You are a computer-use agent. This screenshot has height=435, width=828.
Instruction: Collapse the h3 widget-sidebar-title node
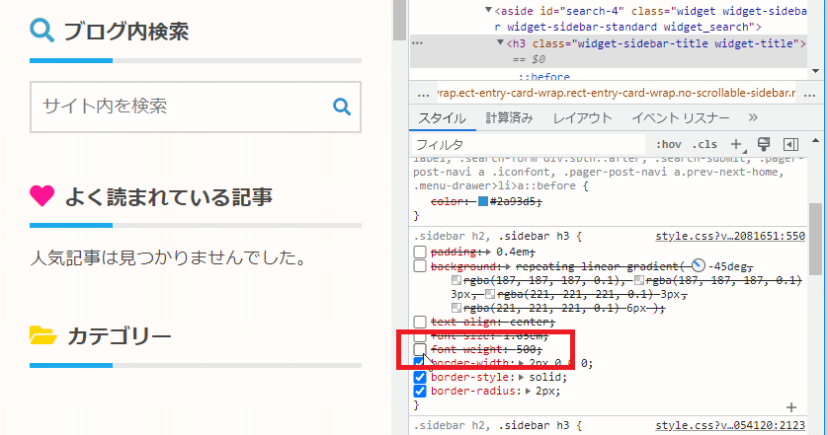(501, 44)
